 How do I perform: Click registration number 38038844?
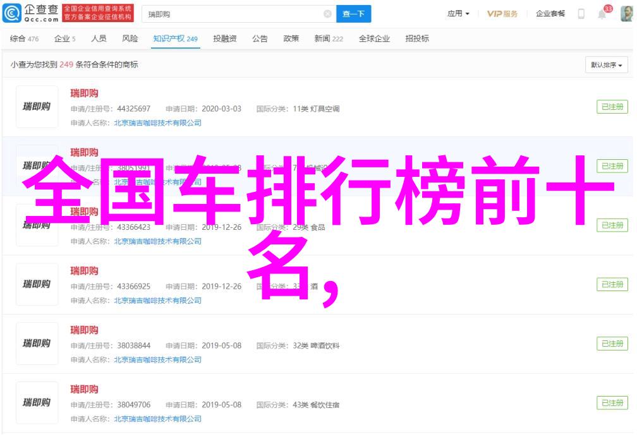pyautogui.click(x=134, y=346)
